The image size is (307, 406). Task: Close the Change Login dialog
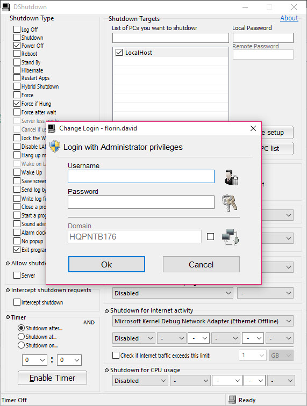coord(253,128)
